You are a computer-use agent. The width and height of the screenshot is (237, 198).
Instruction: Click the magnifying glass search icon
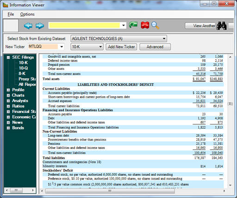tap(155, 25)
